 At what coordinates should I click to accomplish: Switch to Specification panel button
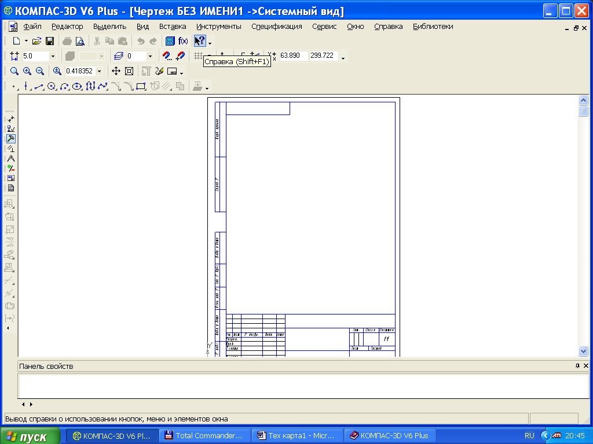(x=10, y=188)
